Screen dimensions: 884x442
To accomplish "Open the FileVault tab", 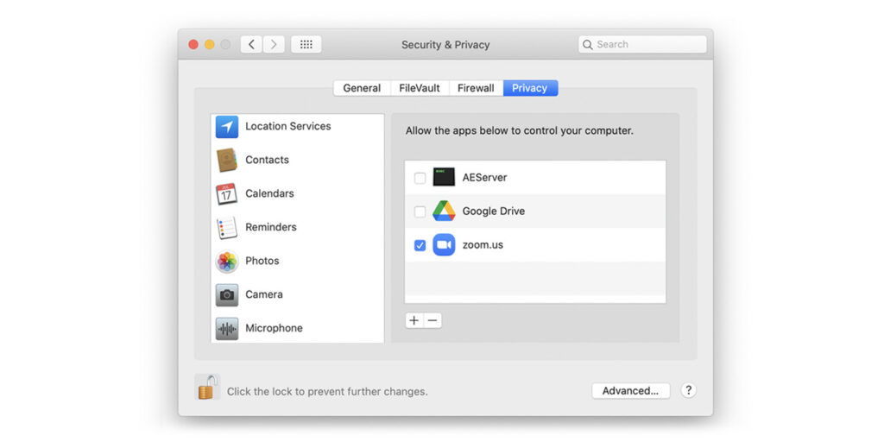I will pos(420,88).
